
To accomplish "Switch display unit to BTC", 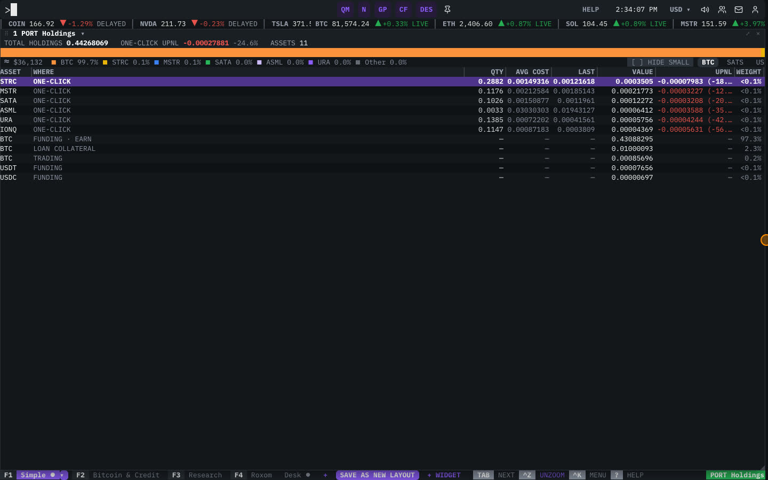I will 708,62.
